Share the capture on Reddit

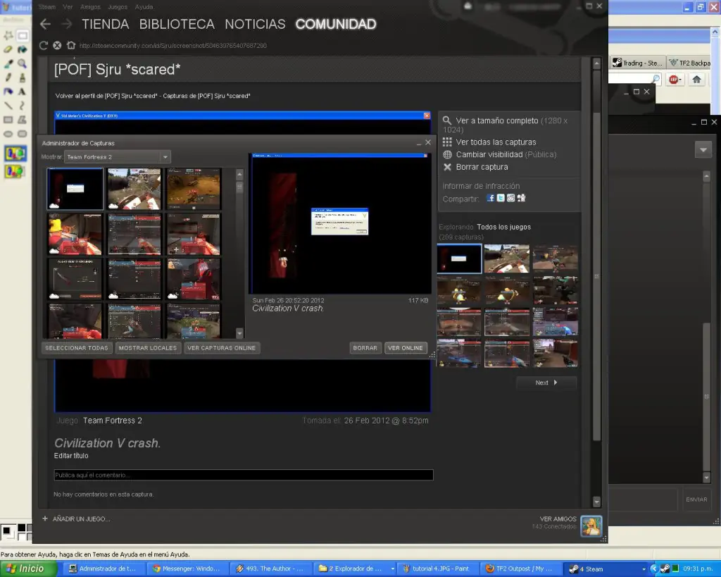[x=511, y=198]
